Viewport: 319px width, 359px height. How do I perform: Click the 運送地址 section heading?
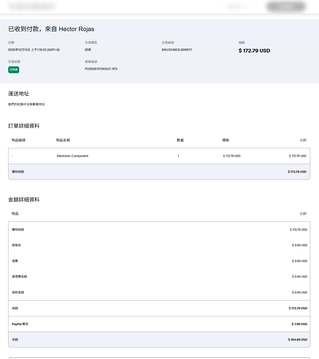tap(19, 94)
